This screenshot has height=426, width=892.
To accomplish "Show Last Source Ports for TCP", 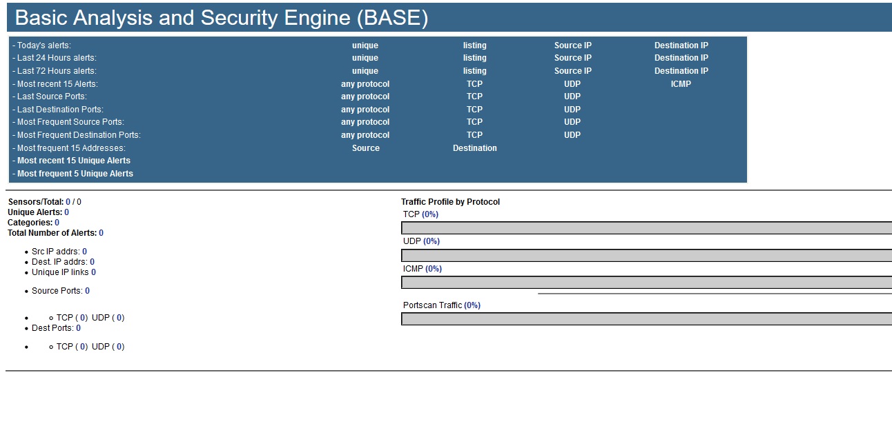I will (x=474, y=97).
